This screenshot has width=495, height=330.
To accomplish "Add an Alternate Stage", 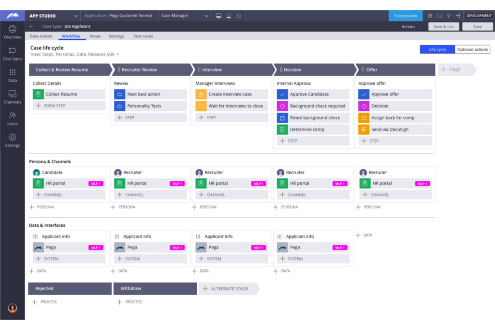I will click(x=229, y=289).
